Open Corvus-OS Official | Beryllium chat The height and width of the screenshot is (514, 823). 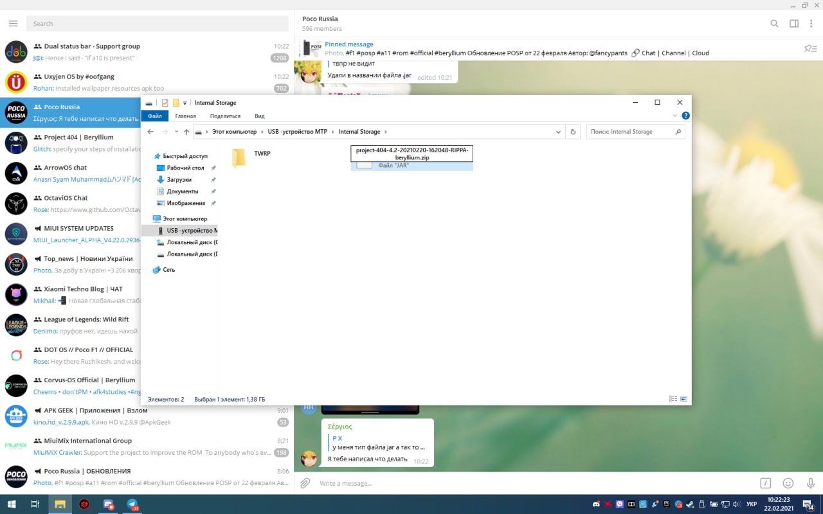(x=71, y=385)
